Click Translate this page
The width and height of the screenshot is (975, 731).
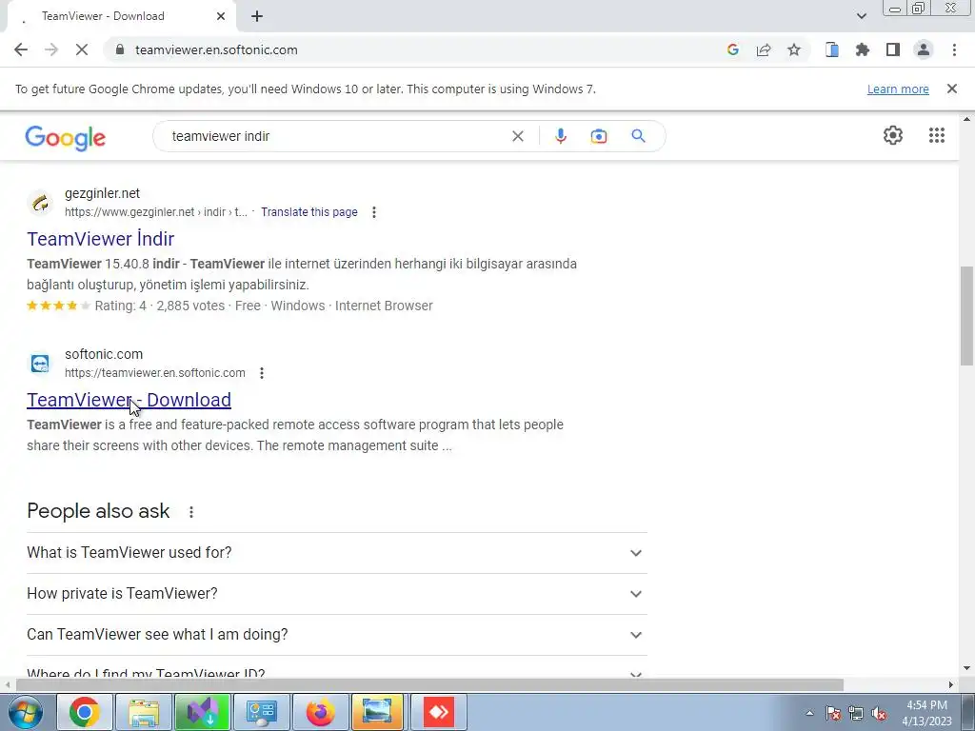tap(309, 212)
